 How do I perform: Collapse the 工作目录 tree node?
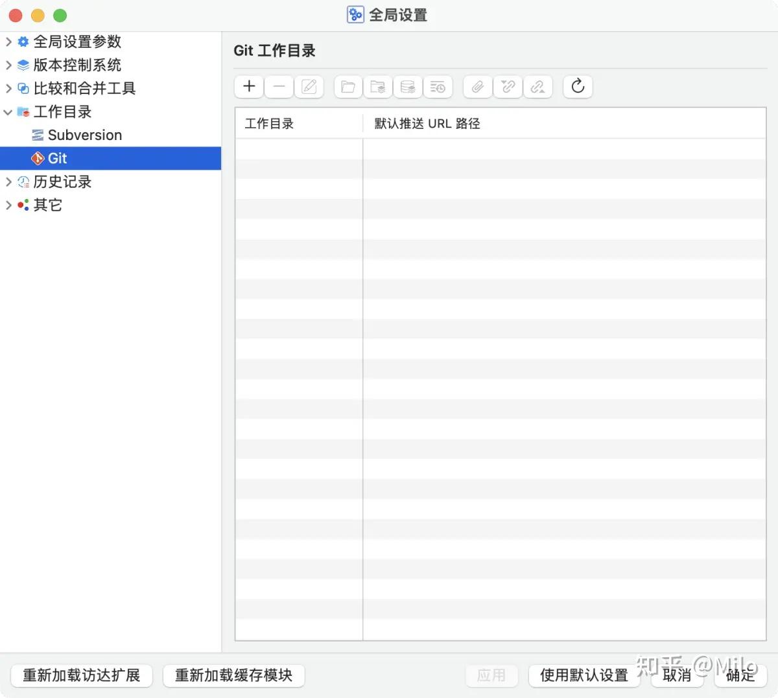click(x=8, y=111)
